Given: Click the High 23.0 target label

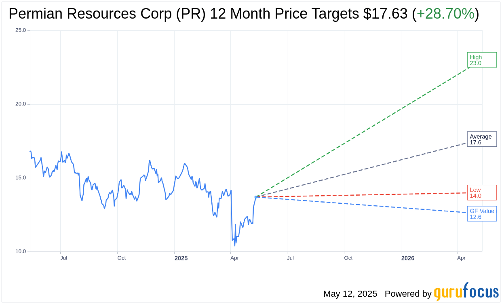Looking at the screenshot, I should click(x=481, y=60).
